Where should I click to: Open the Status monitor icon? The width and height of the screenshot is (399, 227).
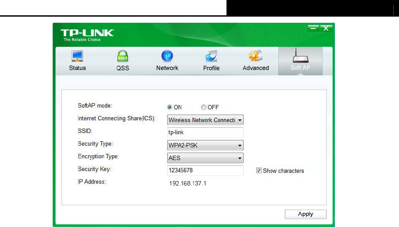[x=77, y=56]
